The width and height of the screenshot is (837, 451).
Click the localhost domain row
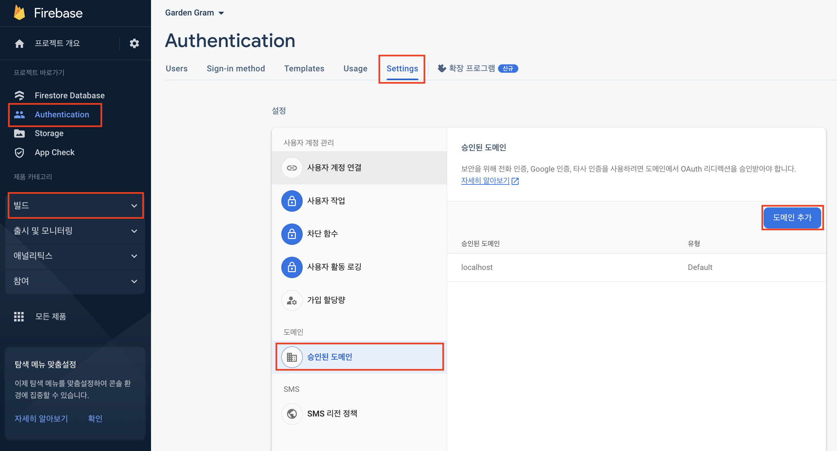477,267
